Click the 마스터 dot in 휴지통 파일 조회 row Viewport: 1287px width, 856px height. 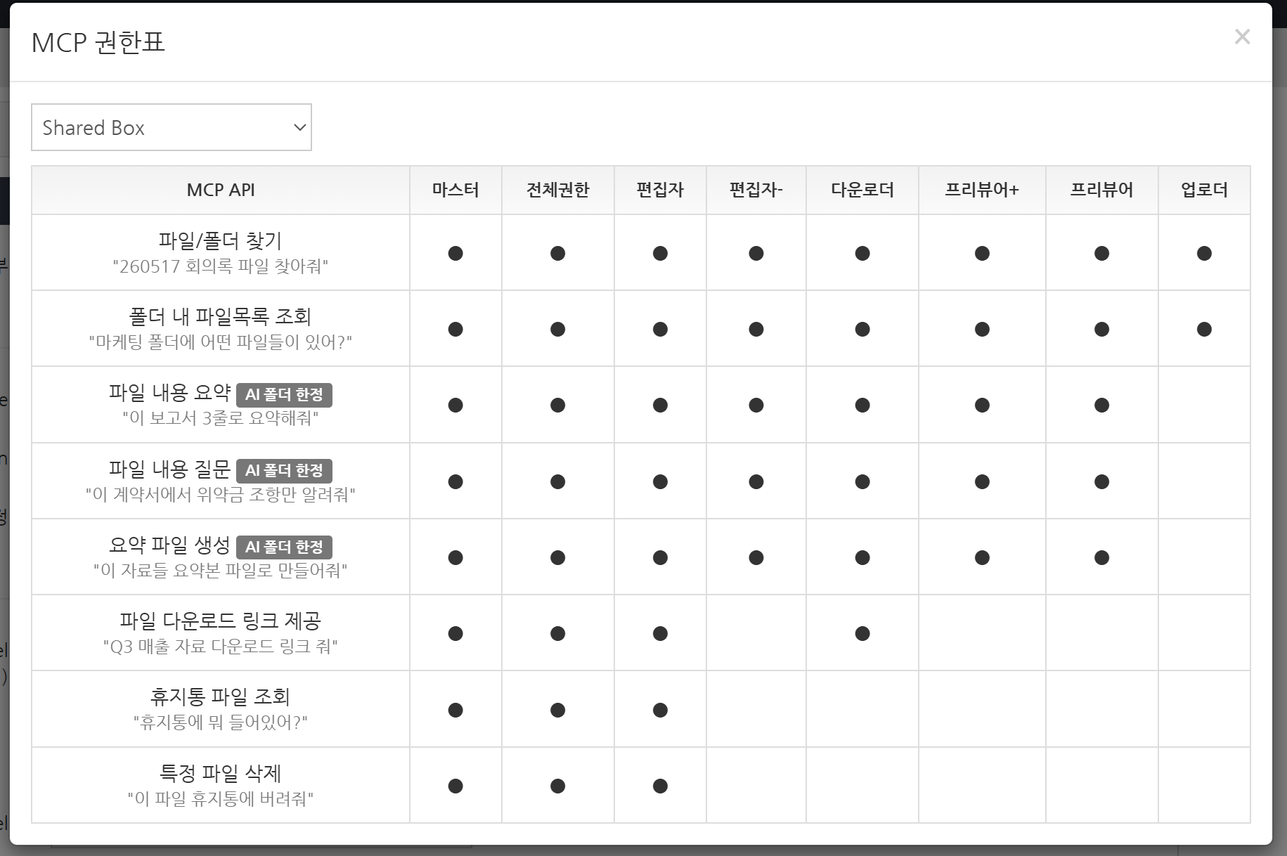coord(455,710)
